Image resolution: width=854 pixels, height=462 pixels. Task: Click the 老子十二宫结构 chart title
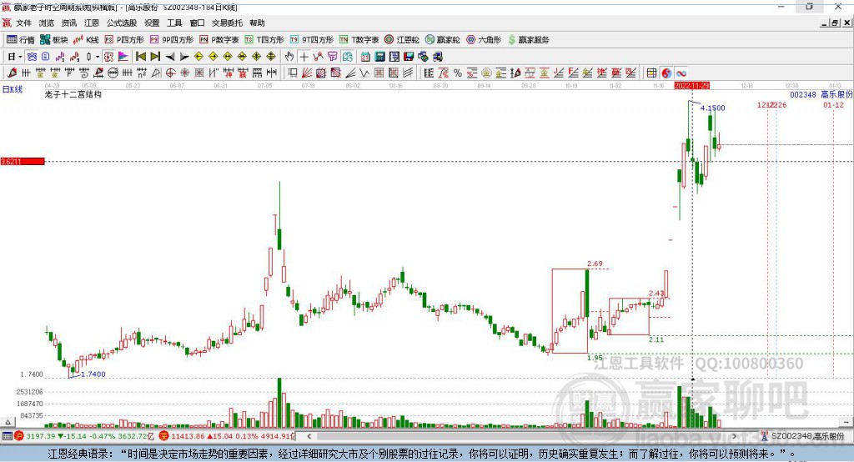click(73, 94)
